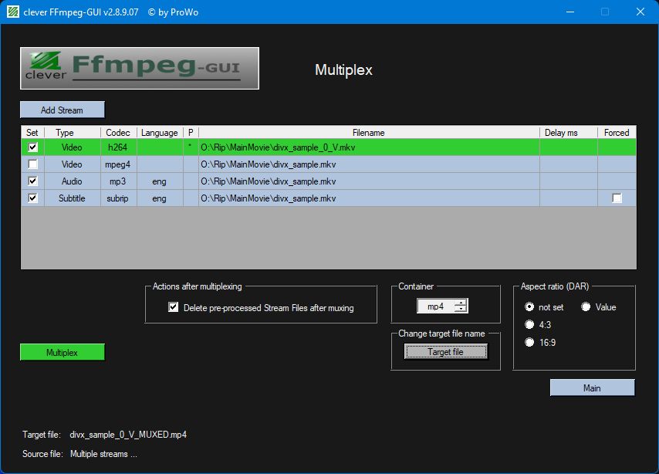Click the Delay ms column header
The width and height of the screenshot is (659, 474).
coord(568,133)
